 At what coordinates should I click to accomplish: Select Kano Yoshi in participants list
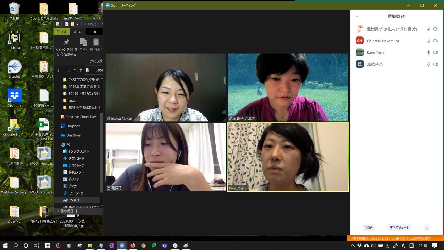pos(397,53)
